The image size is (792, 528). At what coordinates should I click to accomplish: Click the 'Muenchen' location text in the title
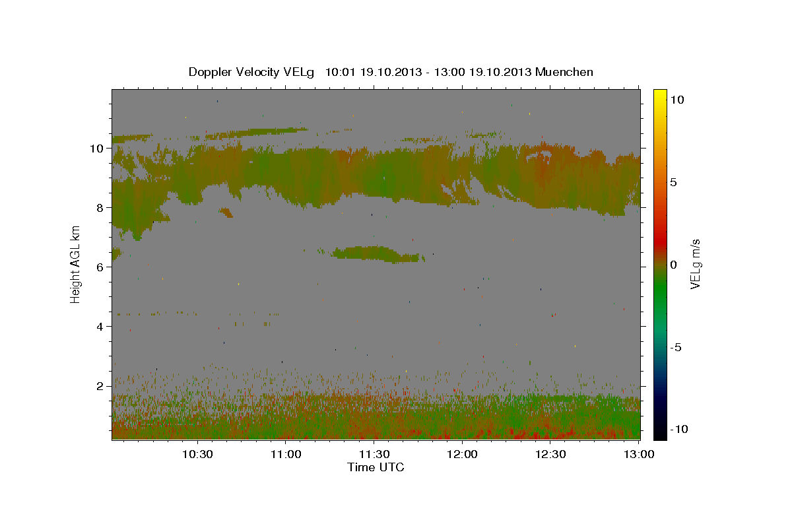pyautogui.click(x=564, y=72)
